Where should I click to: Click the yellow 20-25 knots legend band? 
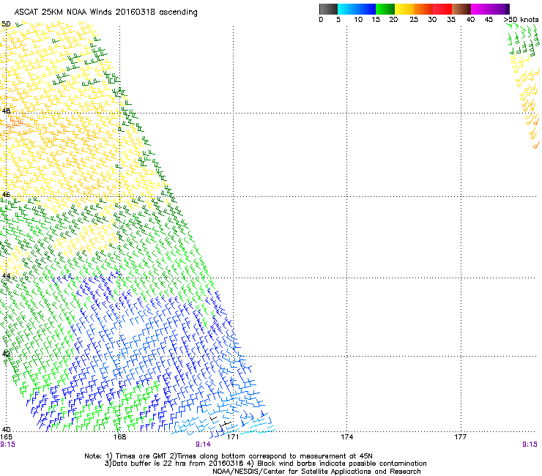404,9
